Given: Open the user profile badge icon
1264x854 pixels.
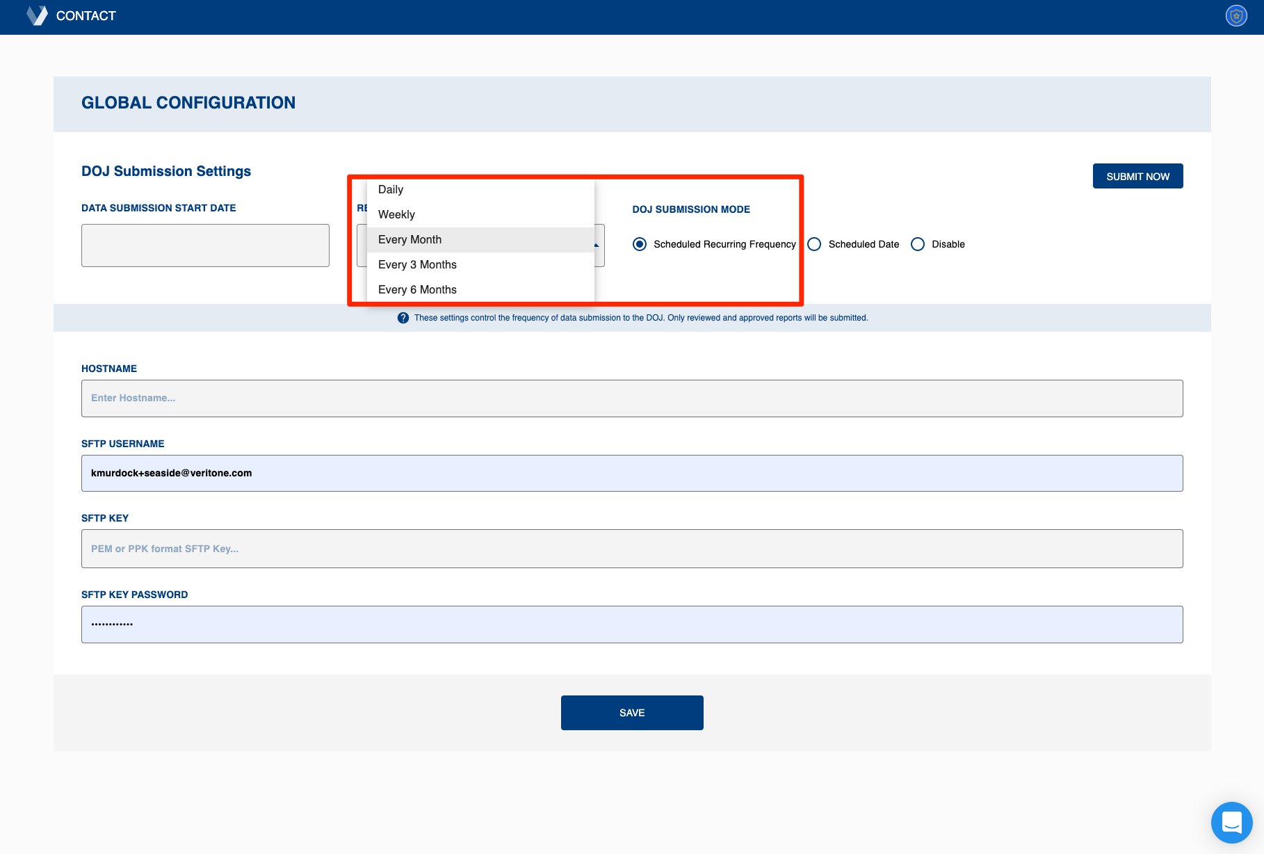Looking at the screenshot, I should (1235, 15).
